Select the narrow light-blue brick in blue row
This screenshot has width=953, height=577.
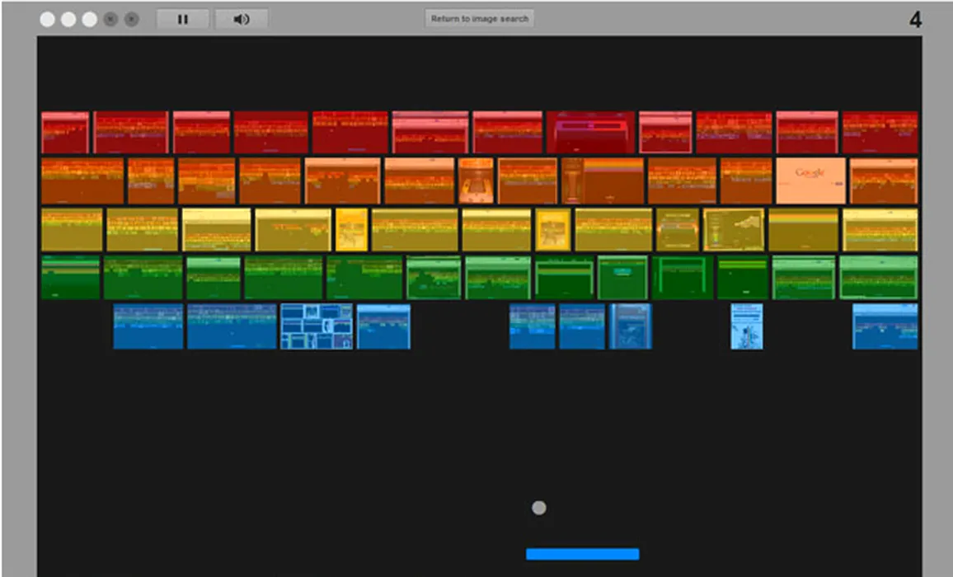(x=746, y=326)
